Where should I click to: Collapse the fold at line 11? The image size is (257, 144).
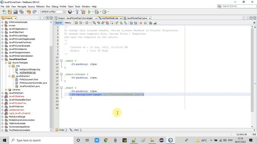61,61
